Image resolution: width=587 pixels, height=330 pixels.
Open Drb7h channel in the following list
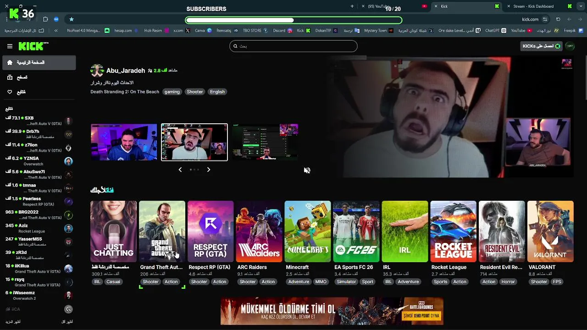tap(39, 134)
